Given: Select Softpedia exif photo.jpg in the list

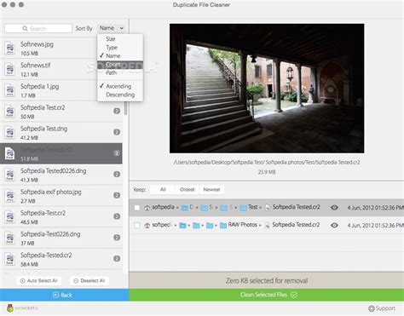Looking at the screenshot, I should pos(61,196).
